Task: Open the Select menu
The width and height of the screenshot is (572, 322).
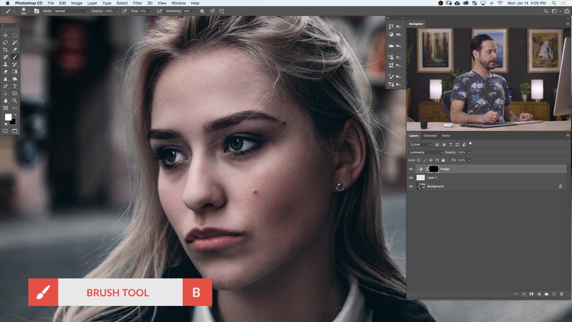Action: pyautogui.click(x=122, y=3)
